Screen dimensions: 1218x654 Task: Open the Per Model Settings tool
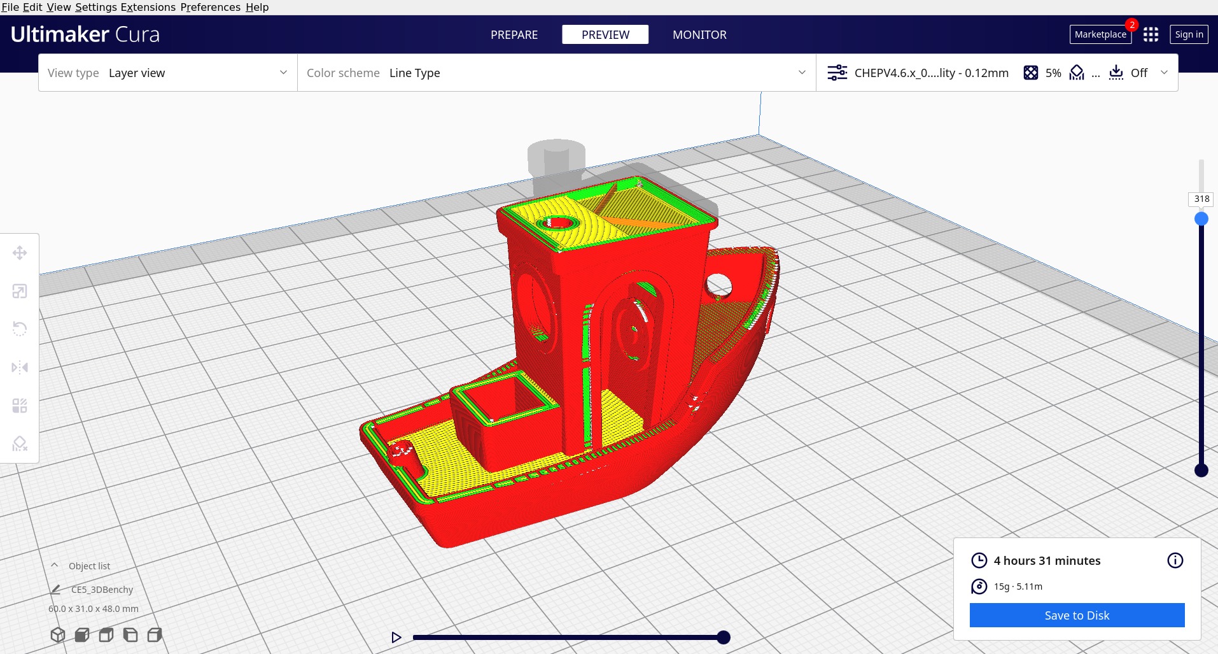[20, 406]
